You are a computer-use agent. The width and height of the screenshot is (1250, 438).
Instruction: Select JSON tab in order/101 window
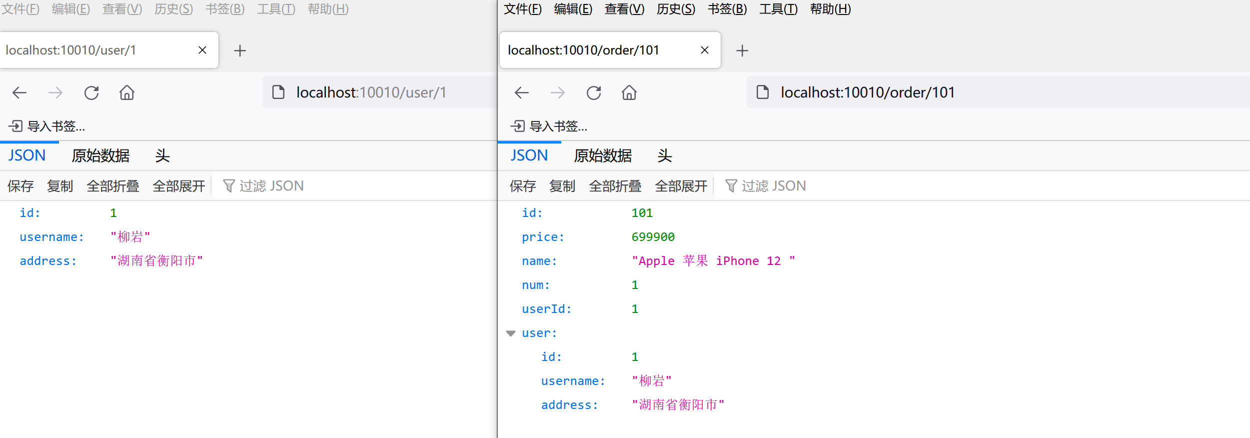pyautogui.click(x=529, y=155)
